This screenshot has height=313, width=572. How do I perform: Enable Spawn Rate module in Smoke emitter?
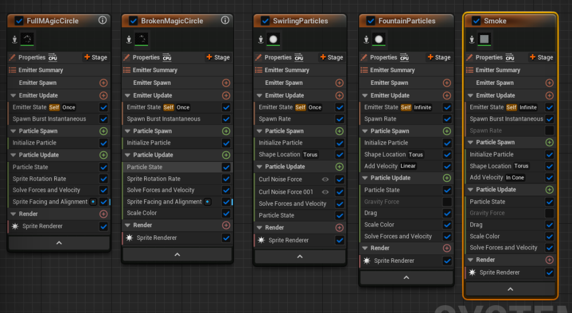(x=550, y=131)
